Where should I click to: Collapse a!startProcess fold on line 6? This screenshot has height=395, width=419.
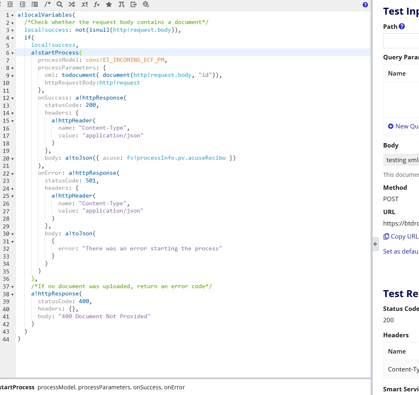point(12,53)
